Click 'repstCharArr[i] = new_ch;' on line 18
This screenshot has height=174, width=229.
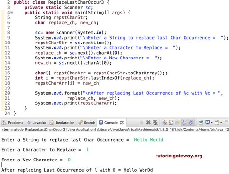(x=68, y=83)
